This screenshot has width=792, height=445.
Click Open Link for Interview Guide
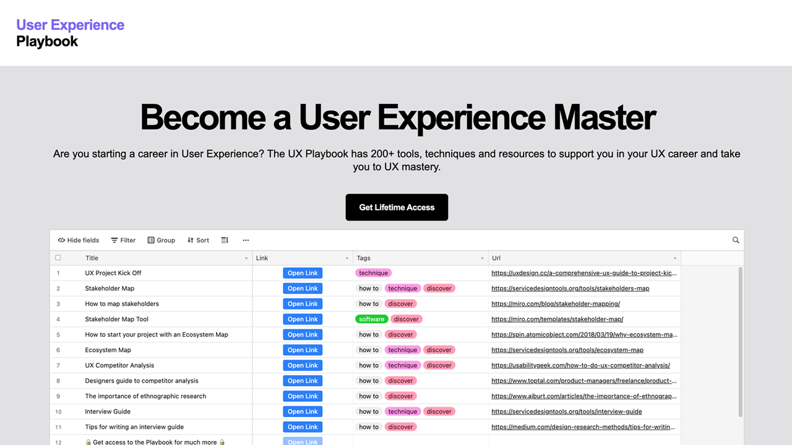(303, 411)
